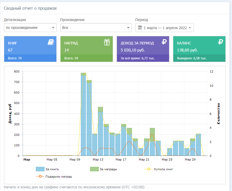Open the Детализация dropdown 'по произведениям'

pyautogui.click(x=30, y=28)
